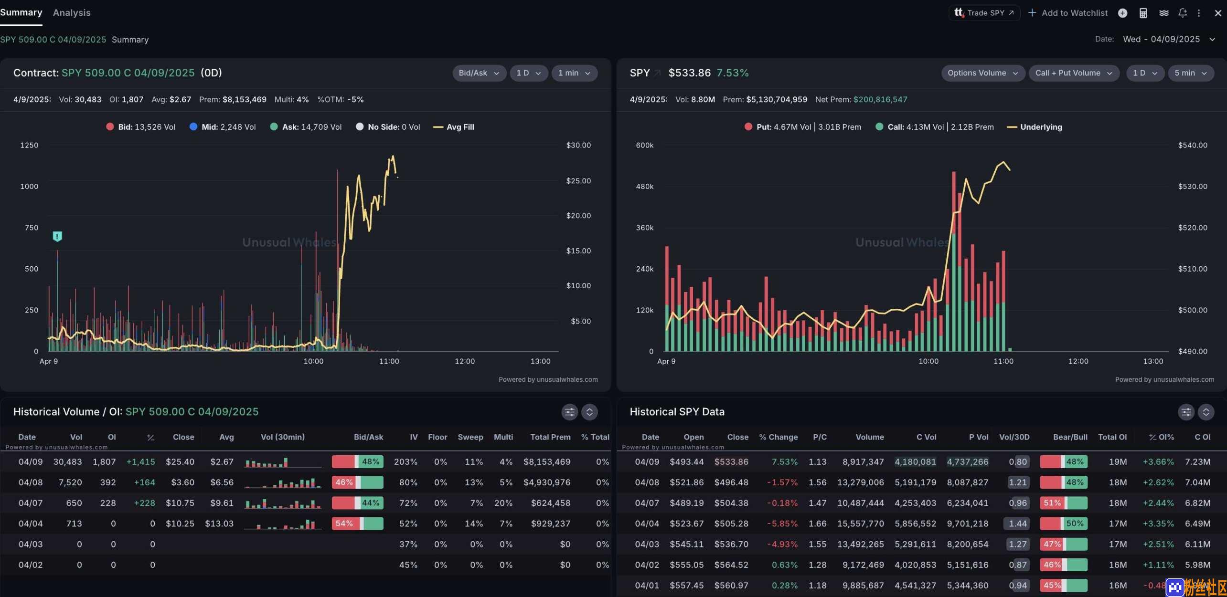Toggle the Avg Fill line legend
Image resolution: width=1227 pixels, height=597 pixels.
454,127
